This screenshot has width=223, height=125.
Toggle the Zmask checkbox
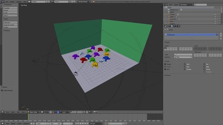[x=165, y=64]
